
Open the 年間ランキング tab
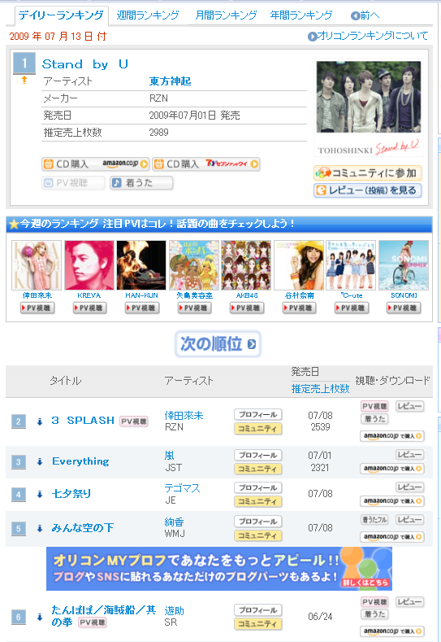[301, 15]
